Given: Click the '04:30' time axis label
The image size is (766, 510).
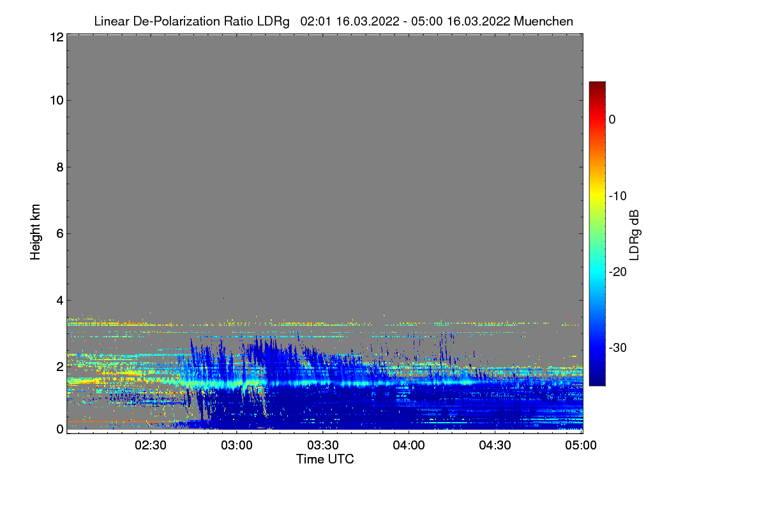Looking at the screenshot, I should [495, 445].
